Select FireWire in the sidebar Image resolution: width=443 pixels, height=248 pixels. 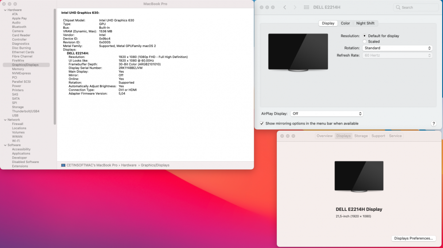(x=18, y=61)
